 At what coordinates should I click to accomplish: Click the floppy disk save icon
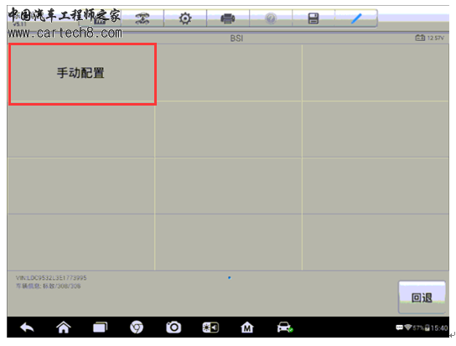313,18
